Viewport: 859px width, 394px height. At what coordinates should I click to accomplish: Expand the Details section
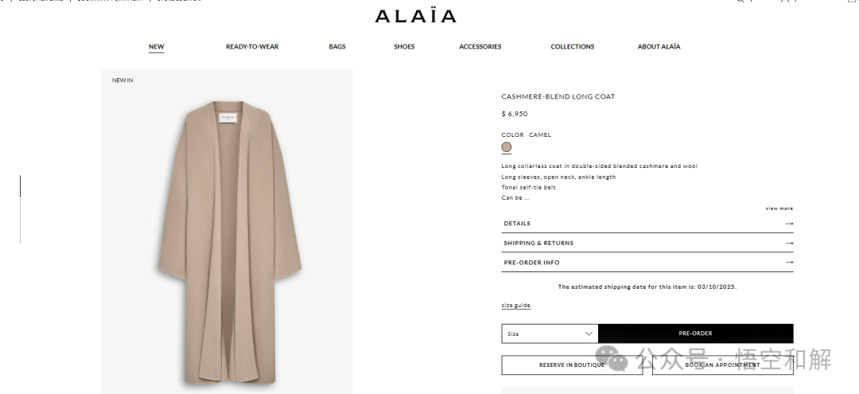click(647, 224)
